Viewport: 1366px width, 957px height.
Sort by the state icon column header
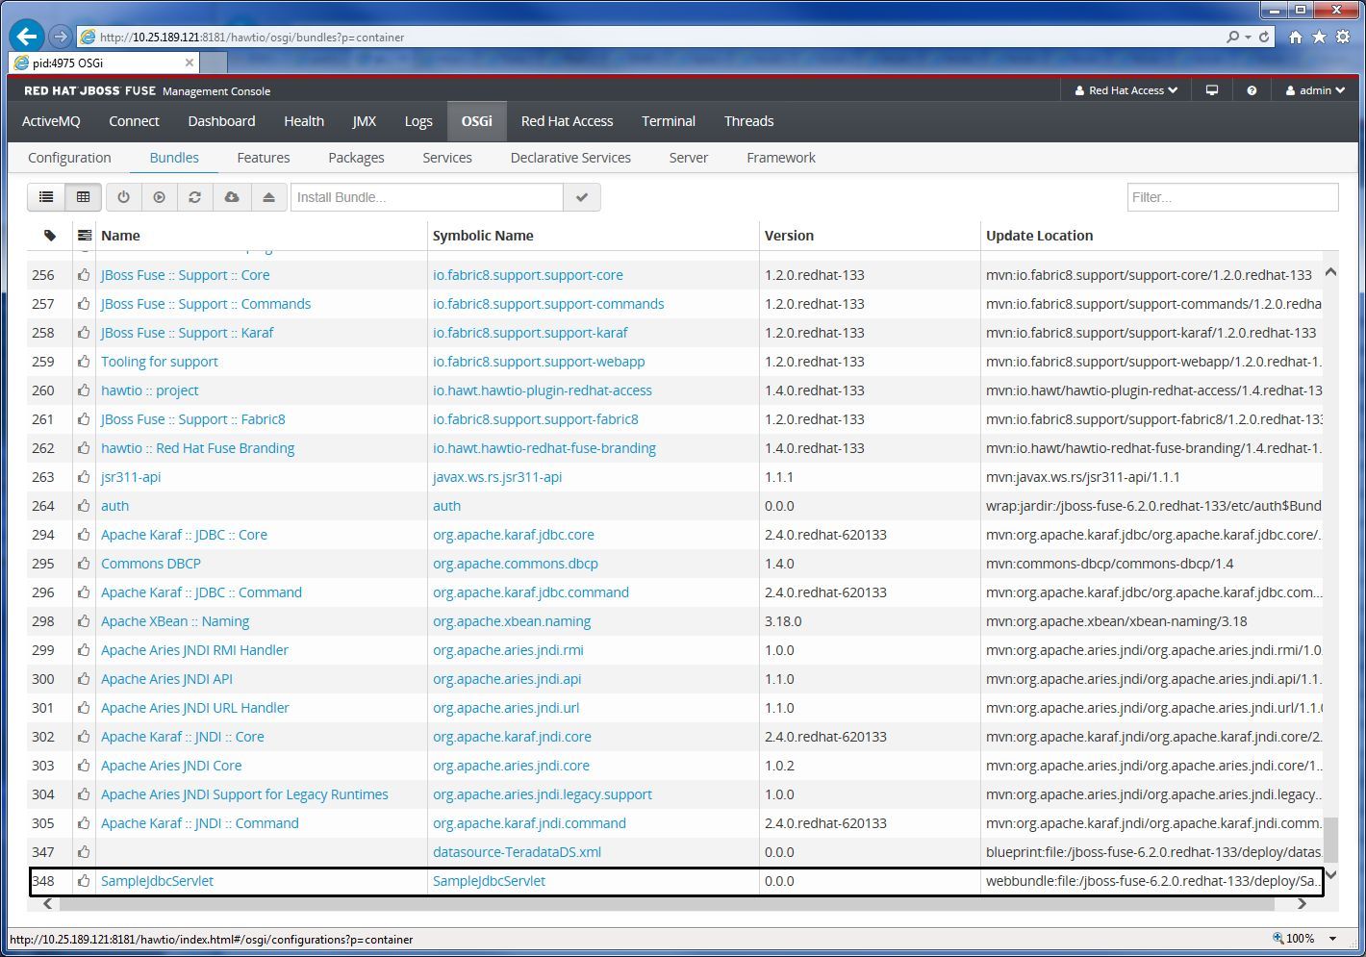[x=85, y=236]
